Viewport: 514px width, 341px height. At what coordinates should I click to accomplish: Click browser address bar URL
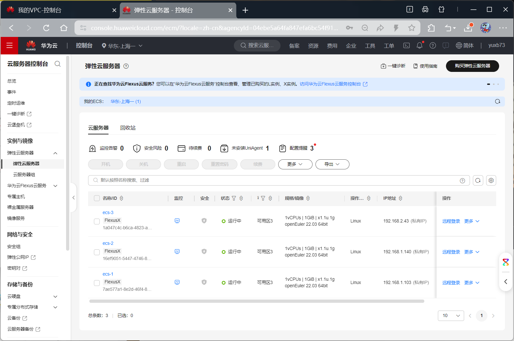pyautogui.click(x=214, y=28)
